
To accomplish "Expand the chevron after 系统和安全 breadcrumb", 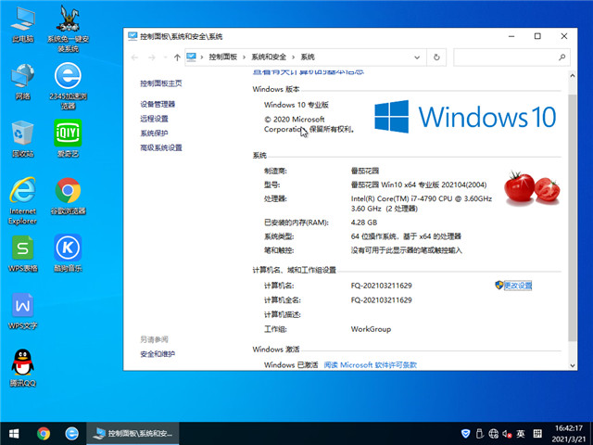I will click(x=293, y=57).
